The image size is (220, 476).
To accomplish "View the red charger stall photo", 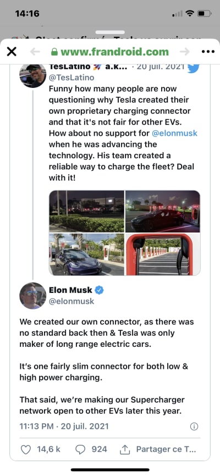I will tap(163, 254).
